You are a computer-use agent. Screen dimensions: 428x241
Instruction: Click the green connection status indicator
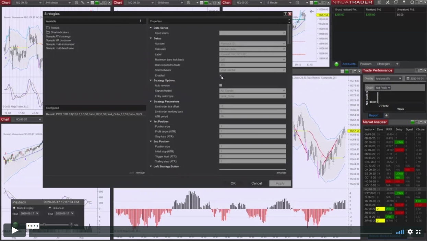point(336,64)
